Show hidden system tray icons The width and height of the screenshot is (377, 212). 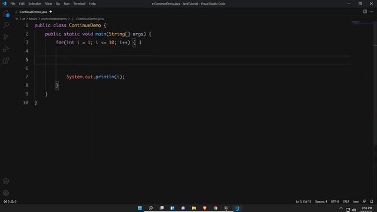pos(341,208)
